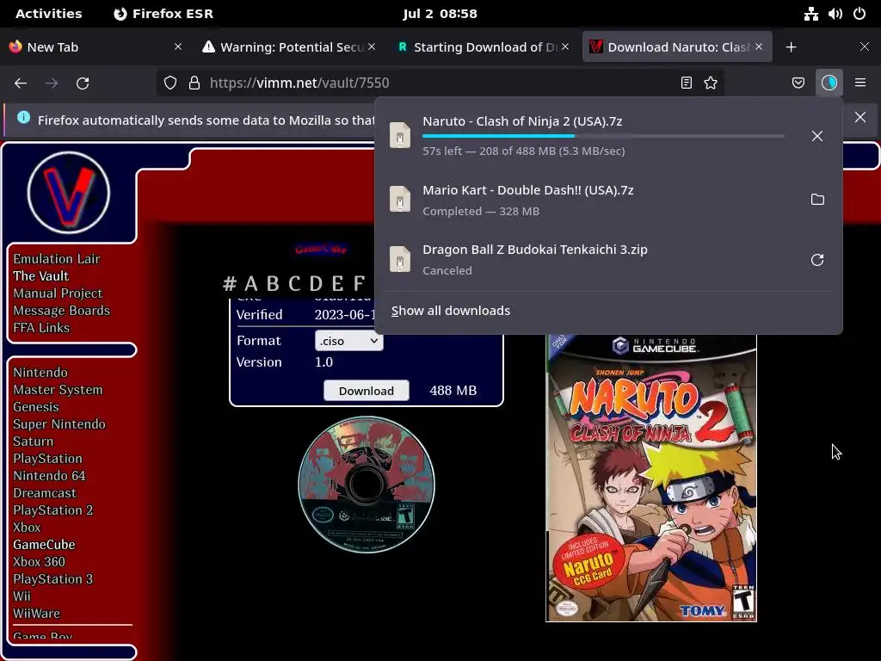881x661 pixels.
Task: Open the Firefox hamburger menu
Action: tap(859, 83)
